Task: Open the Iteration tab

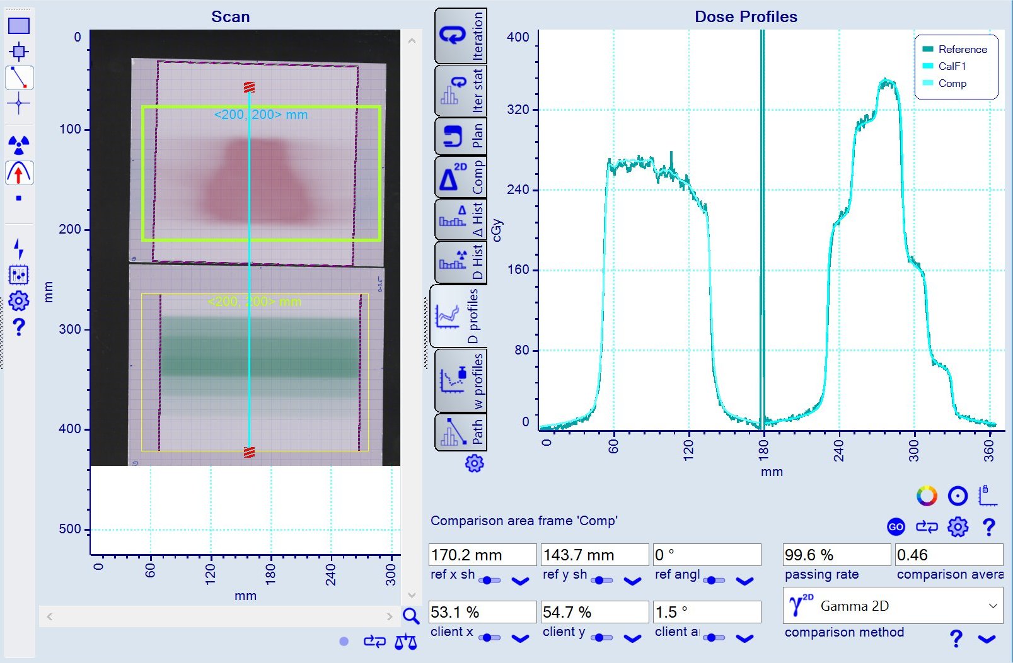Action: 460,36
